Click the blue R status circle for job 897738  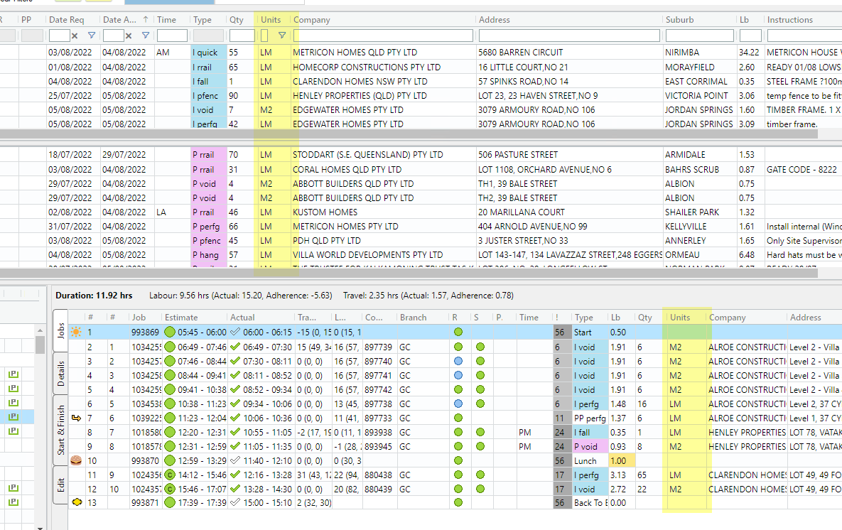[x=458, y=404]
